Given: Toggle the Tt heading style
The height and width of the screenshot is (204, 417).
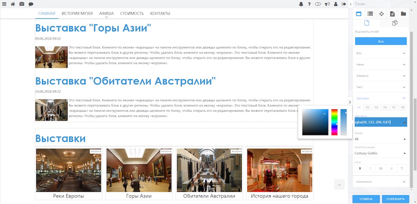Looking at the screenshot, I should [402, 169].
